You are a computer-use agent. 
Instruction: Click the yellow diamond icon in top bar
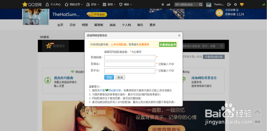click(242, 5)
